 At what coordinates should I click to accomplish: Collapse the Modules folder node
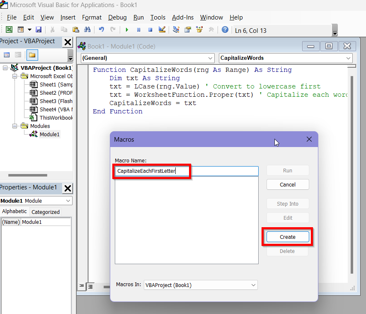click(x=15, y=126)
